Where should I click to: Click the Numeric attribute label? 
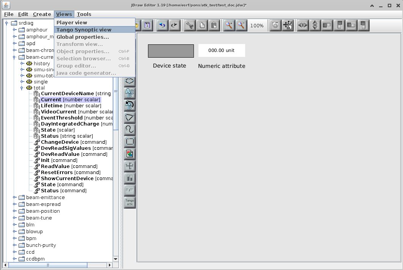point(222,66)
